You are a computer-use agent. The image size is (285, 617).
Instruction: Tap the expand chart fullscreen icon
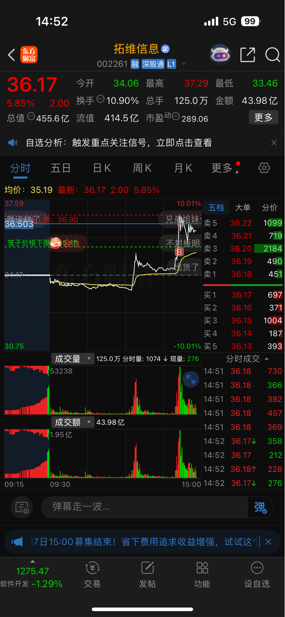coord(191,379)
